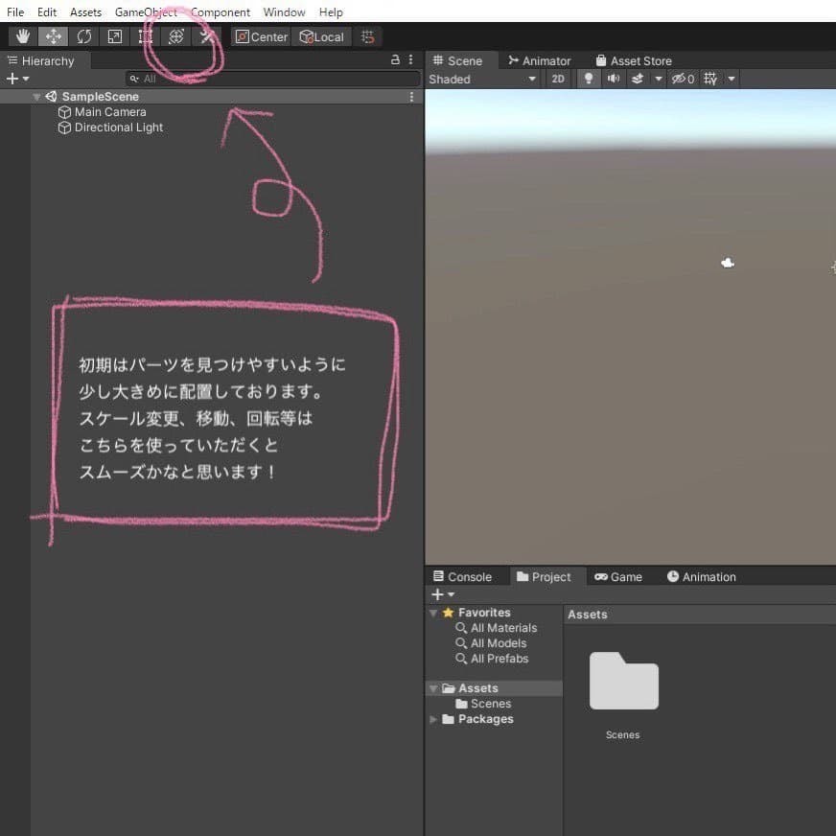Image resolution: width=836 pixels, height=836 pixels.
Task: Select the Hand tool in the toolbar
Action: 22,35
